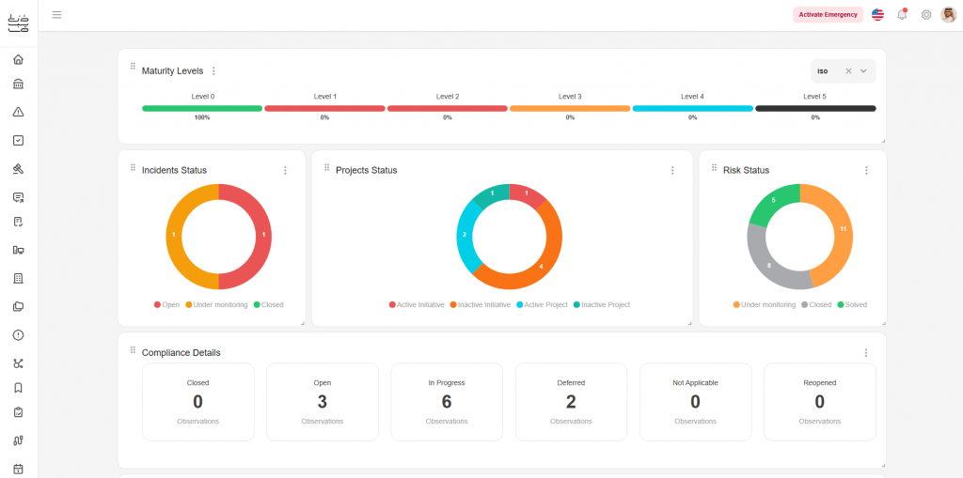Screen dimensions: 963x478
Task: Click the In Progress observations card
Action: pos(447,402)
